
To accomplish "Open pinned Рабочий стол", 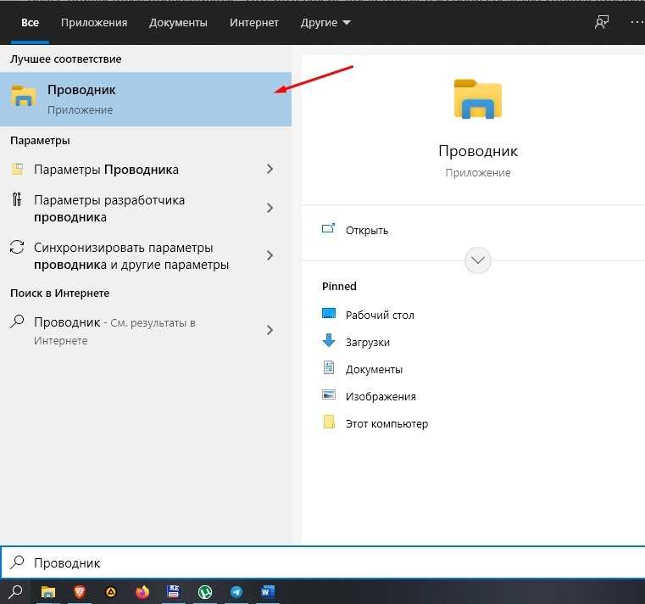I will coord(380,315).
